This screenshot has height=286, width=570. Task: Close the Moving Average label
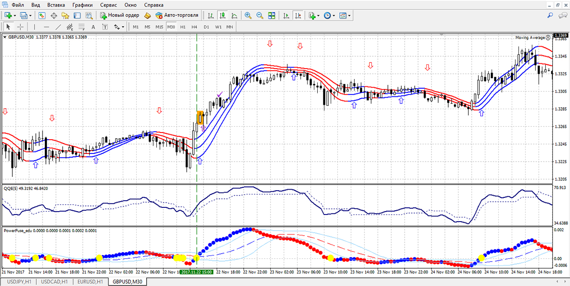(x=548, y=38)
